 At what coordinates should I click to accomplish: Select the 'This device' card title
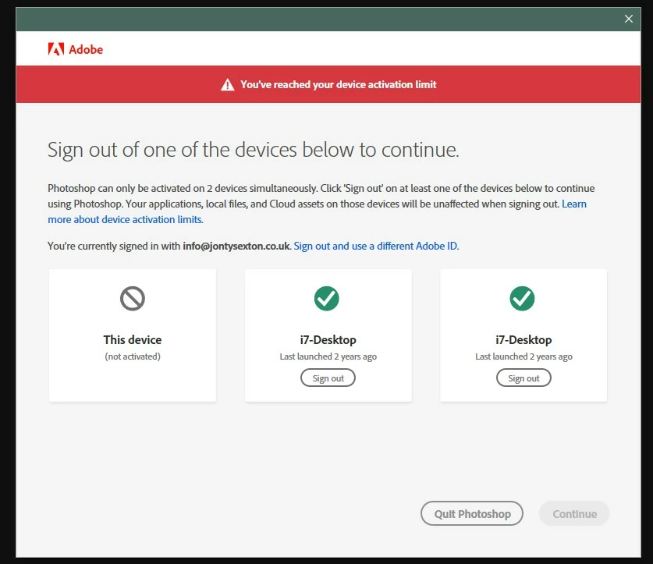(x=133, y=340)
